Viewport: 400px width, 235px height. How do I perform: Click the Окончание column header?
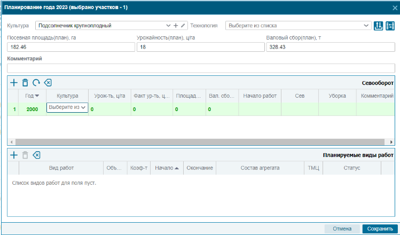pos(200,168)
